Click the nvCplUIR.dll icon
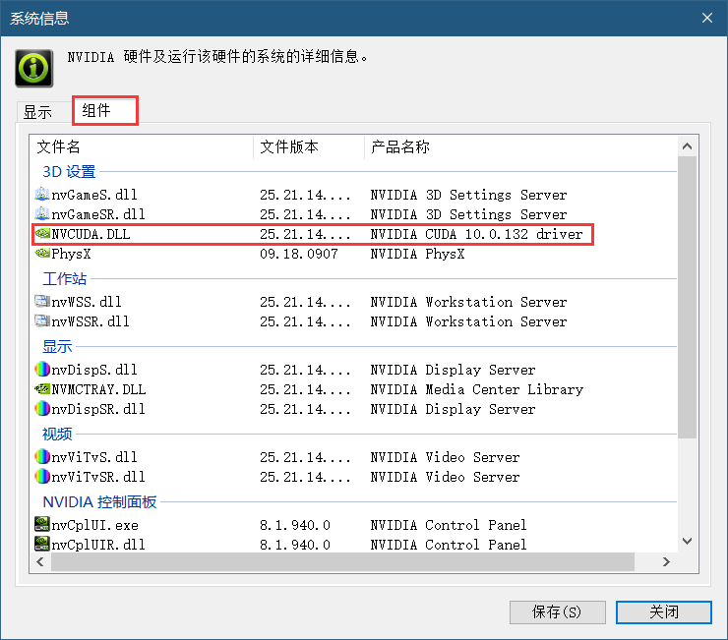This screenshot has height=640, width=728. (x=41, y=544)
